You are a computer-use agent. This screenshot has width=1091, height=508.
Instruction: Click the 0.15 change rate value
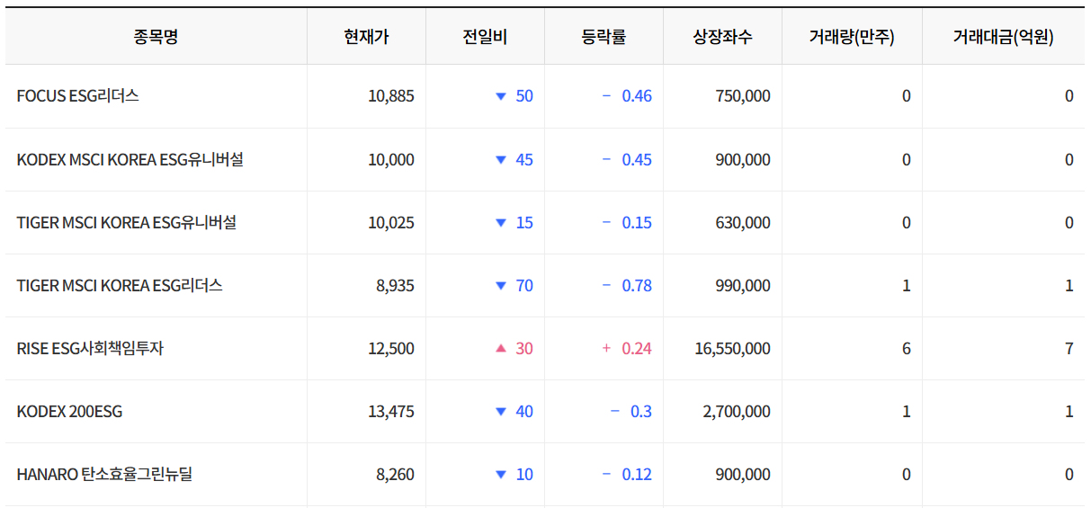637,222
